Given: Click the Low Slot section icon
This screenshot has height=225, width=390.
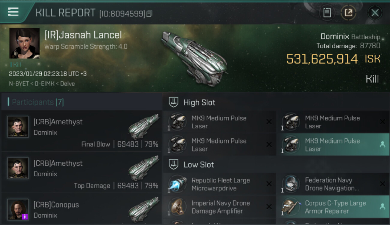Looking at the screenshot, I should pyautogui.click(x=174, y=164).
